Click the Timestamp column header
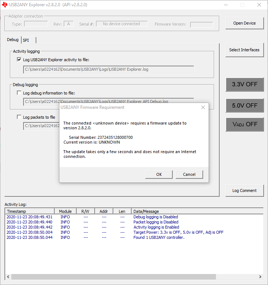The width and height of the screenshot is (268, 285). pos(30,211)
